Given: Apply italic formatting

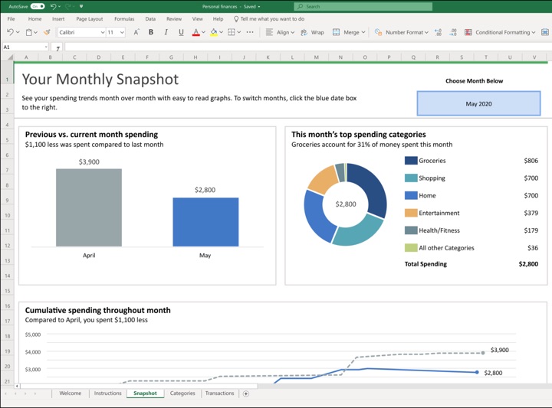Looking at the screenshot, I should 166,32.
